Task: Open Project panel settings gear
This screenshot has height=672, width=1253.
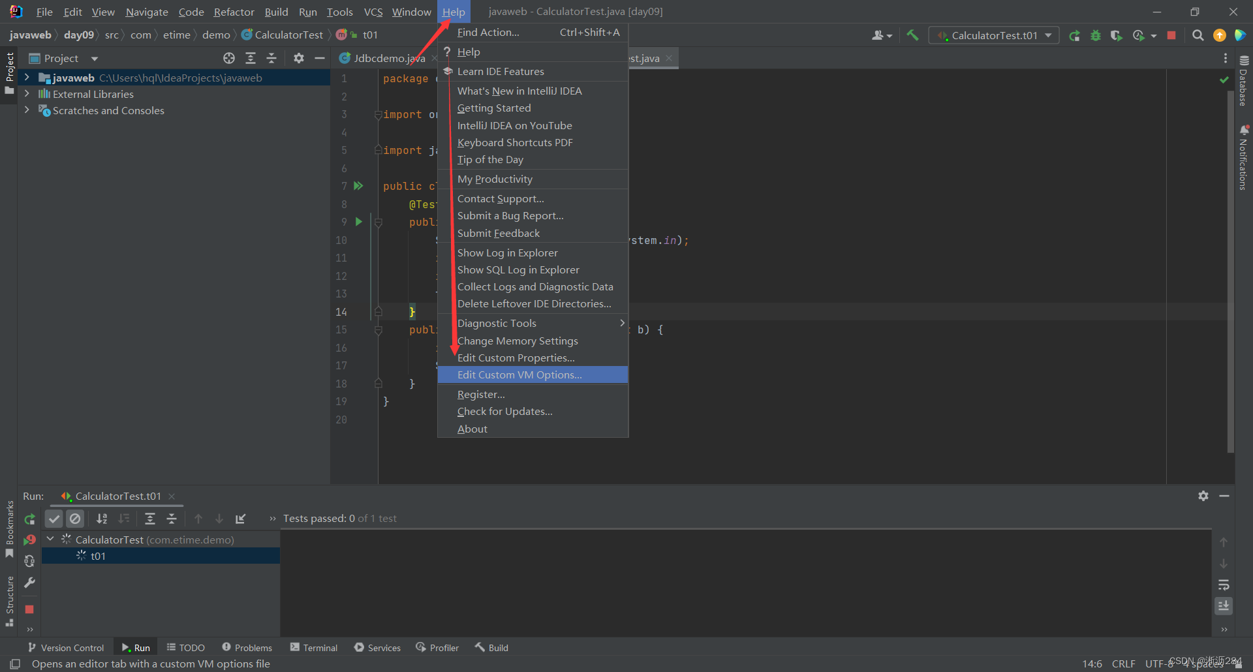Action: 299,58
